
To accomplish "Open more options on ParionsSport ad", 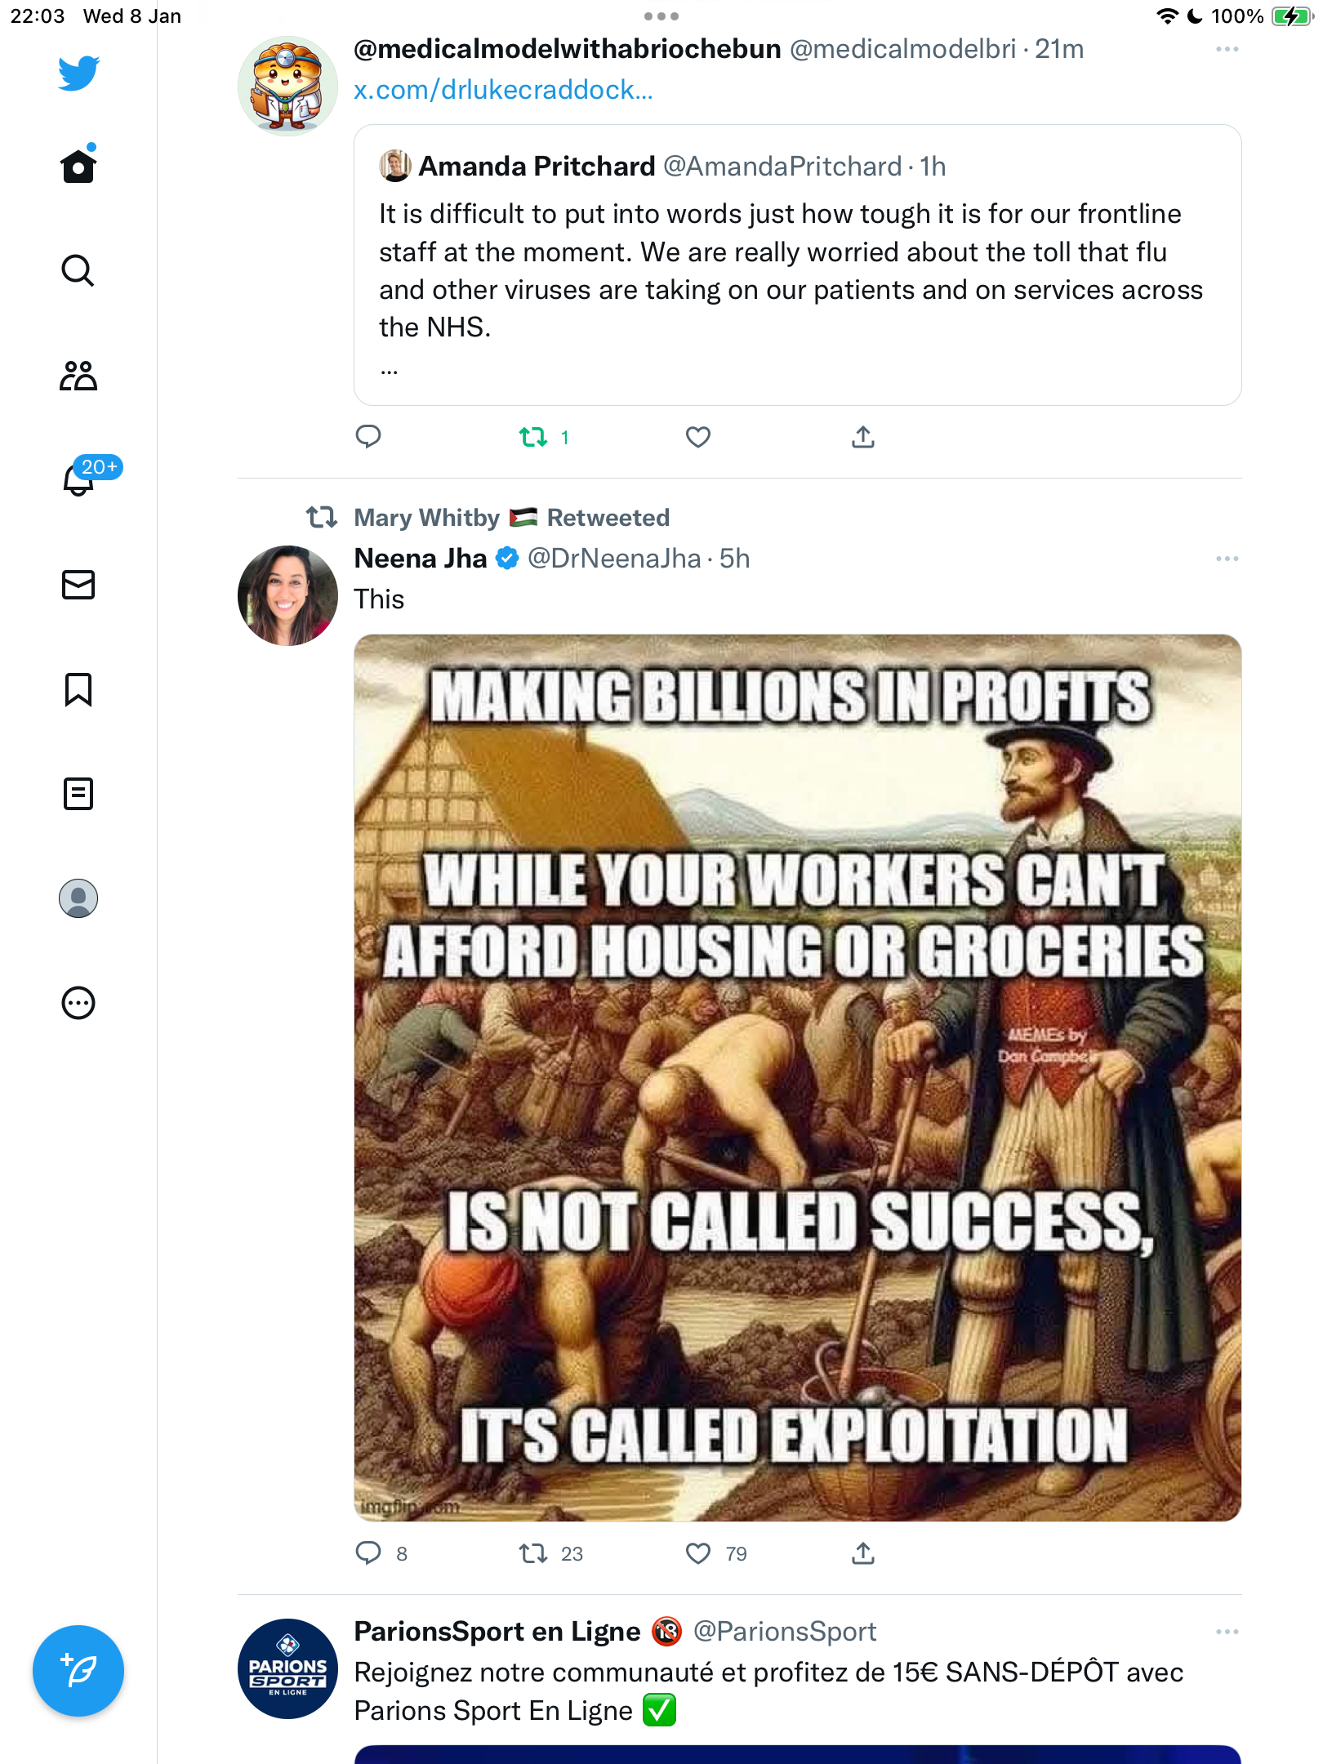I will click(x=1227, y=1632).
